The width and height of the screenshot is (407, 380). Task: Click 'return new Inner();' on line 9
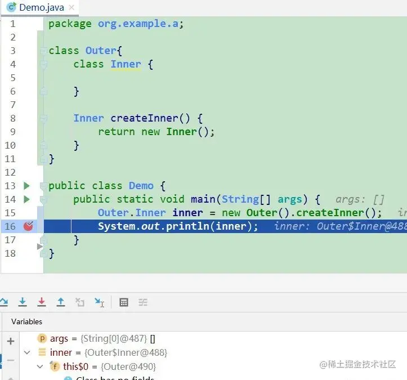[x=156, y=132]
